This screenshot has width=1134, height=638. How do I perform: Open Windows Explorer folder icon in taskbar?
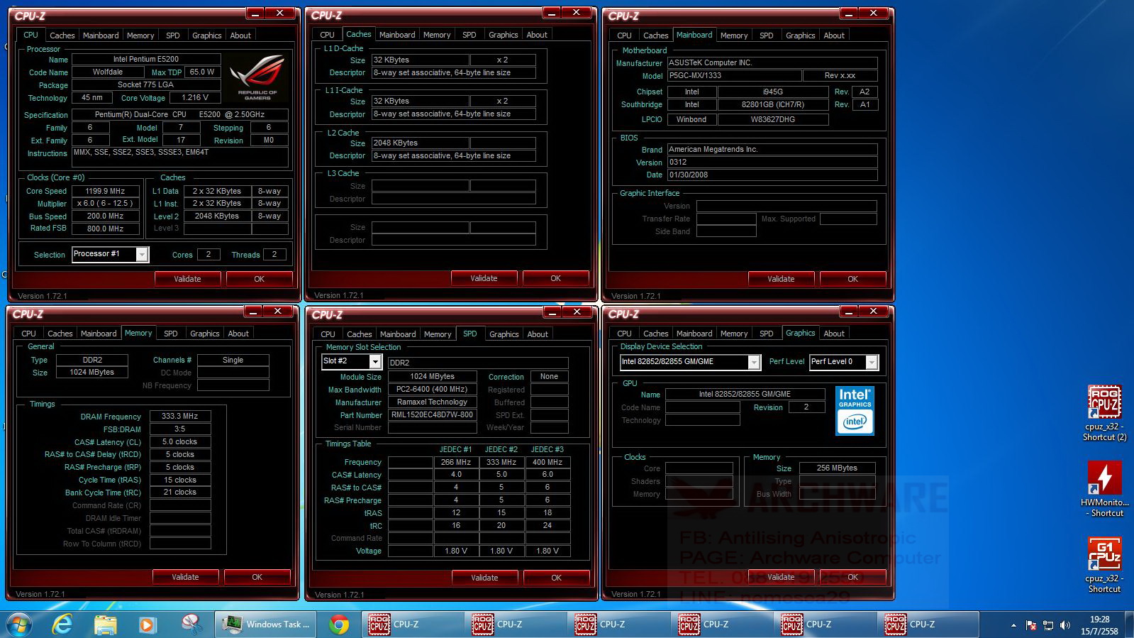pyautogui.click(x=105, y=625)
